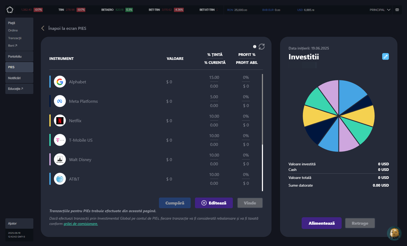
Task: Go back using the left chevron arrow
Action: pos(43,28)
